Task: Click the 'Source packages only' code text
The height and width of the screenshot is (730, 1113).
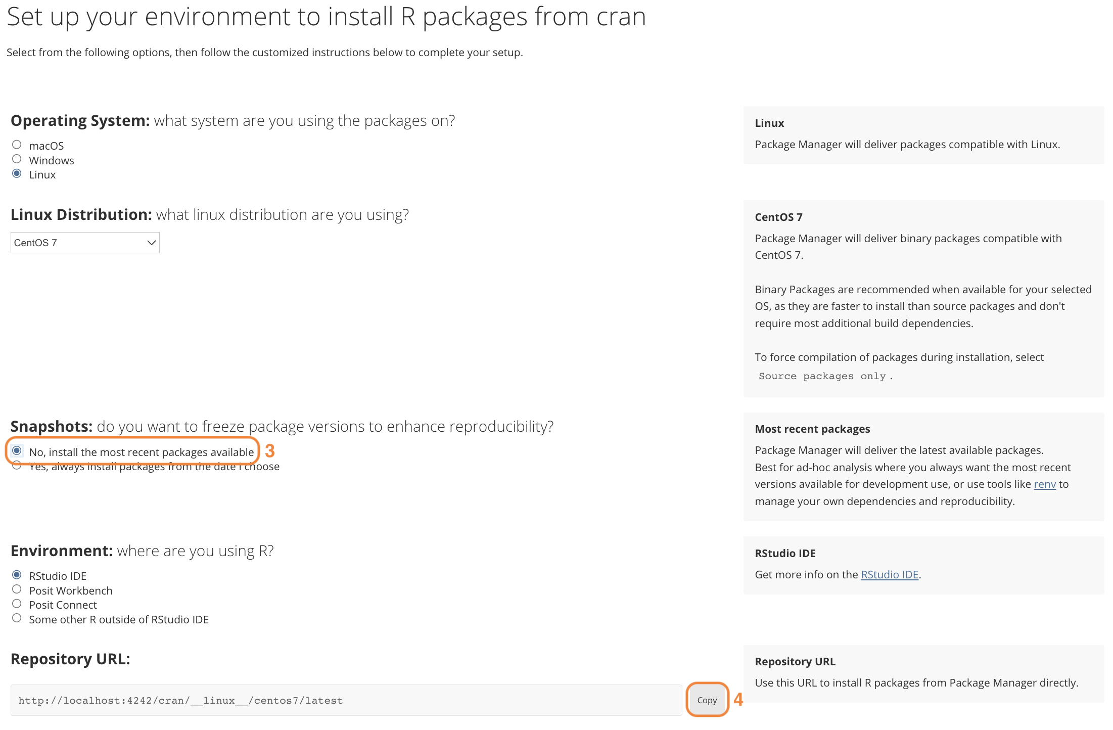Action: [x=822, y=376]
